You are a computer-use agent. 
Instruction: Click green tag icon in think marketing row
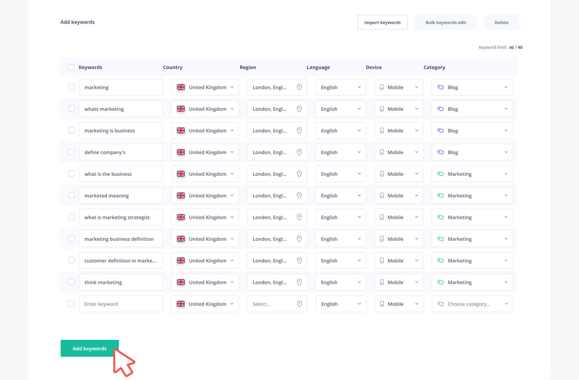(x=440, y=282)
